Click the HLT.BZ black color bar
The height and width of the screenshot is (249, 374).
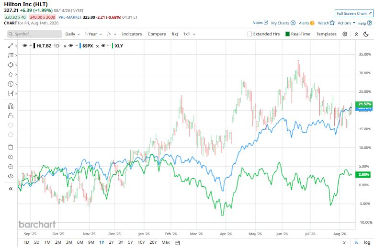point(34,46)
